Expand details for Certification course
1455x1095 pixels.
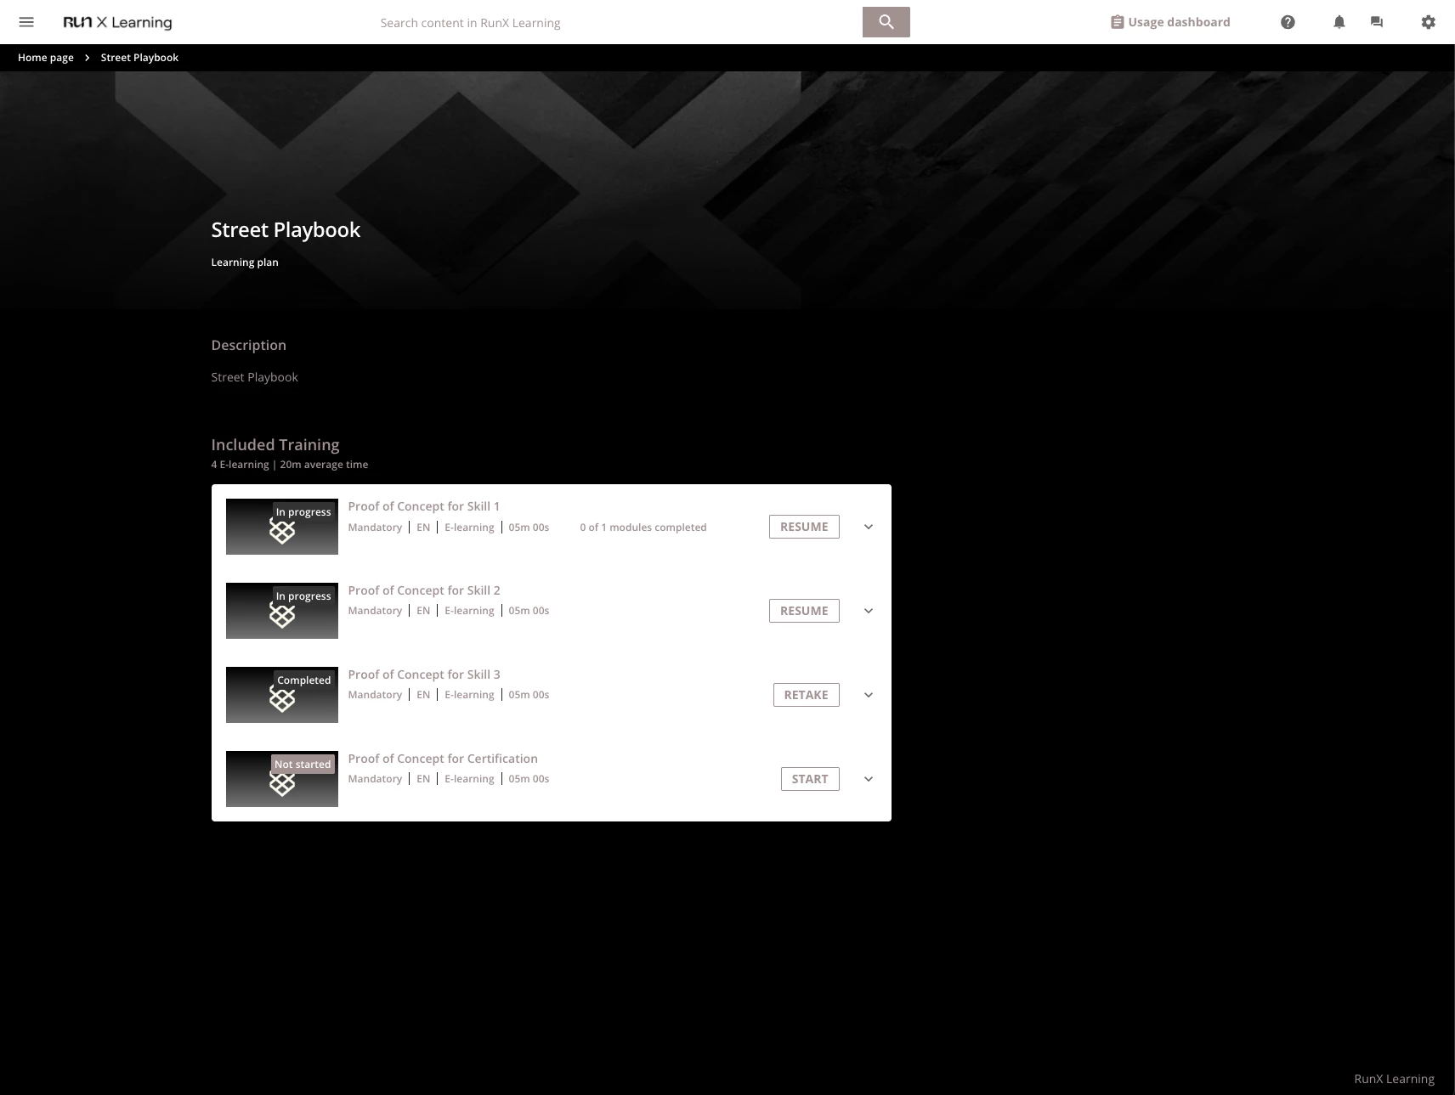(x=869, y=779)
